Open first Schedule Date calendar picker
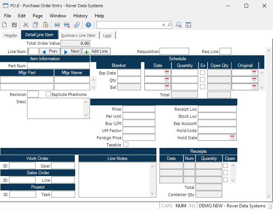The height and width of the screenshot is (210, 273). tap(167, 73)
